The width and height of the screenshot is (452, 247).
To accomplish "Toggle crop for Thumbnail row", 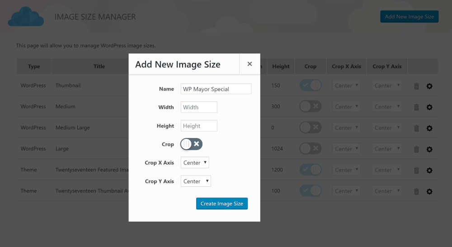I will [311, 85].
